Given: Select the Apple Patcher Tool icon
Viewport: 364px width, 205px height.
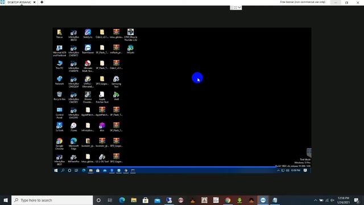Looking at the screenshot, I should pyautogui.click(x=102, y=97).
